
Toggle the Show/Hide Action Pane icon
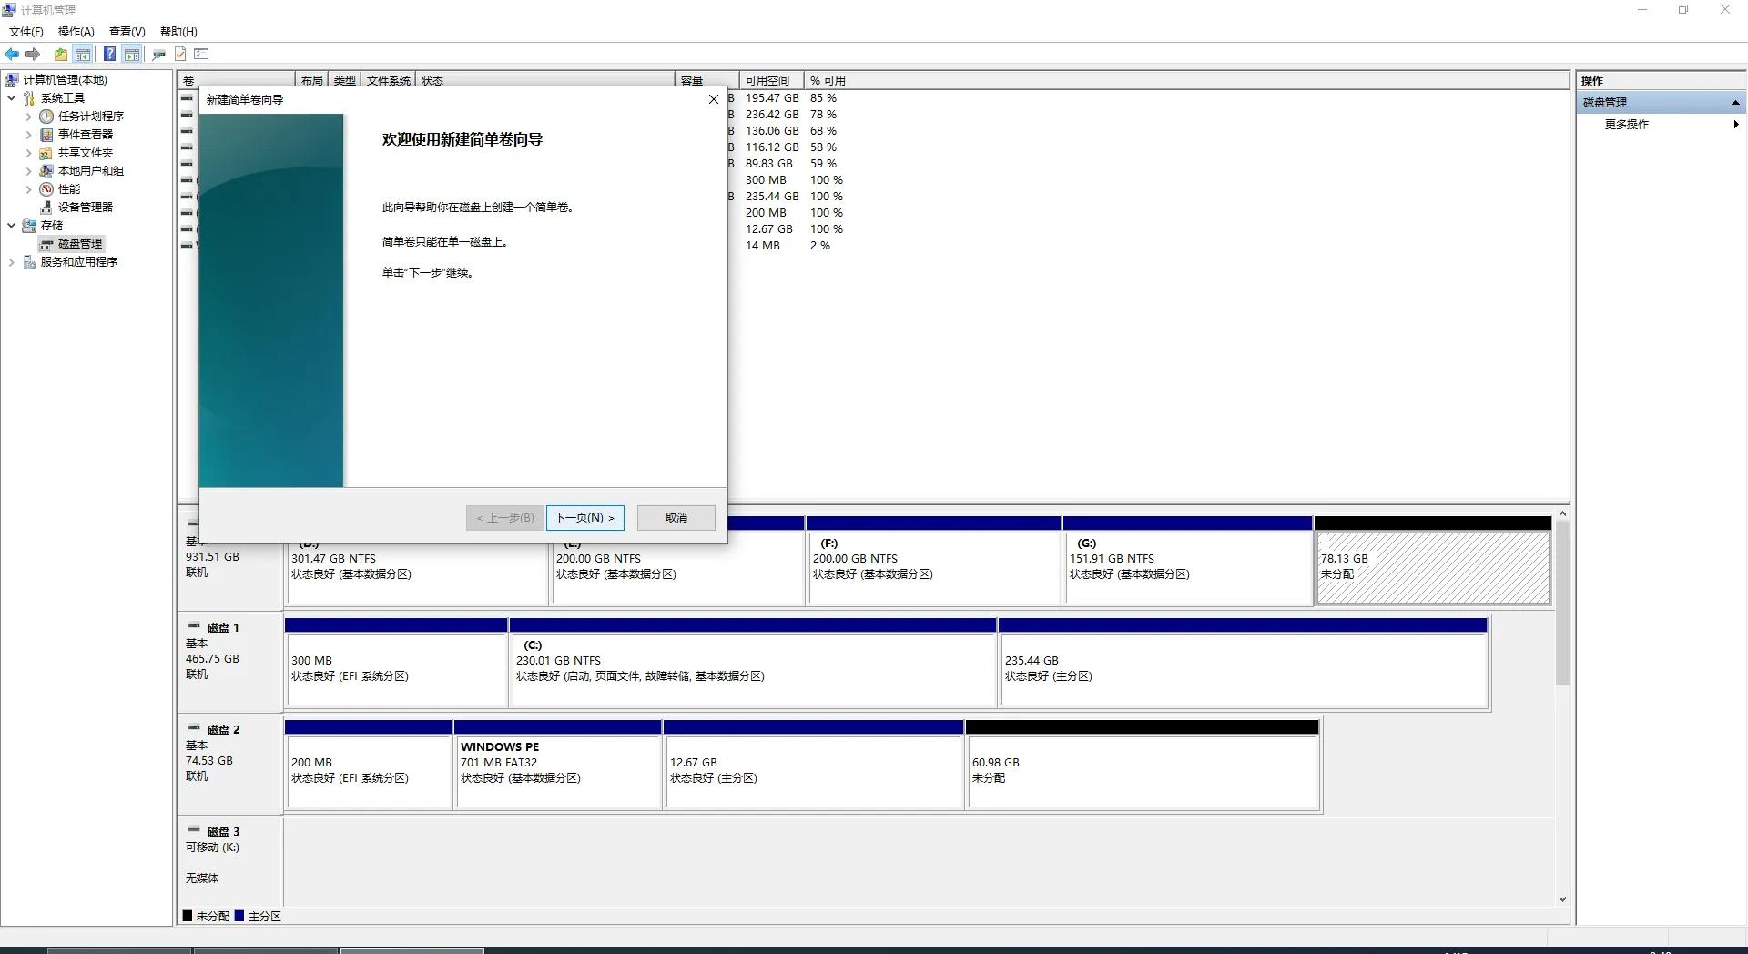[x=132, y=55]
